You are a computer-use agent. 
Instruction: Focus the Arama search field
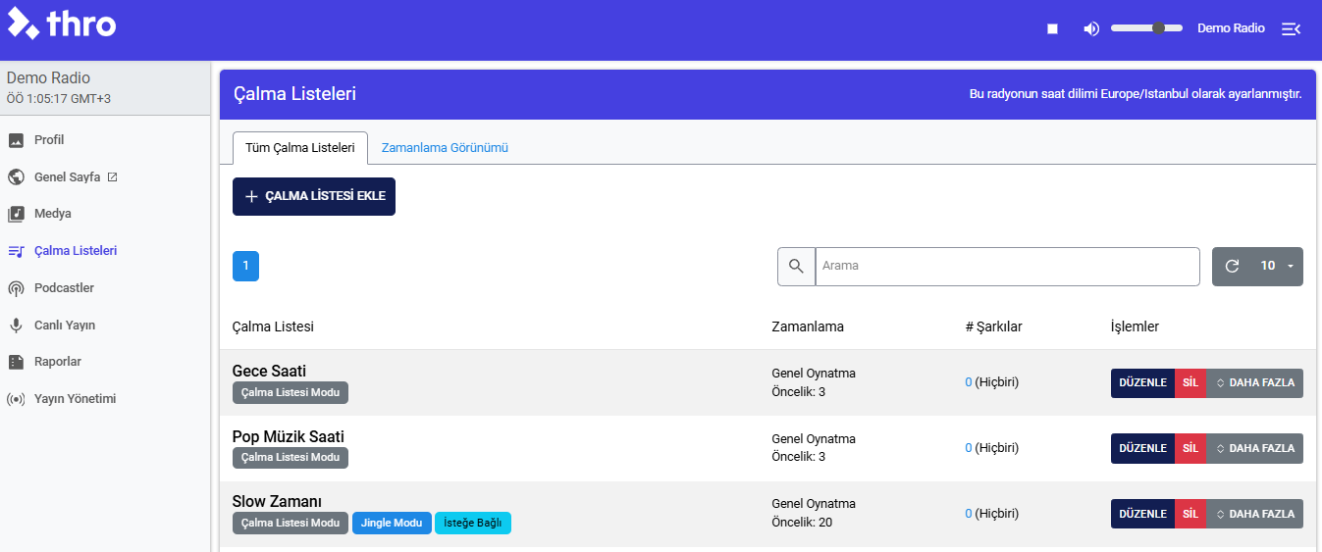[1008, 266]
